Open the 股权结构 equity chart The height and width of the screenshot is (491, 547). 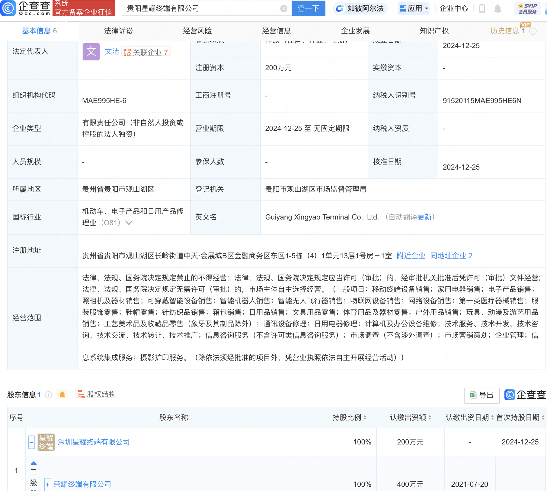pos(97,394)
